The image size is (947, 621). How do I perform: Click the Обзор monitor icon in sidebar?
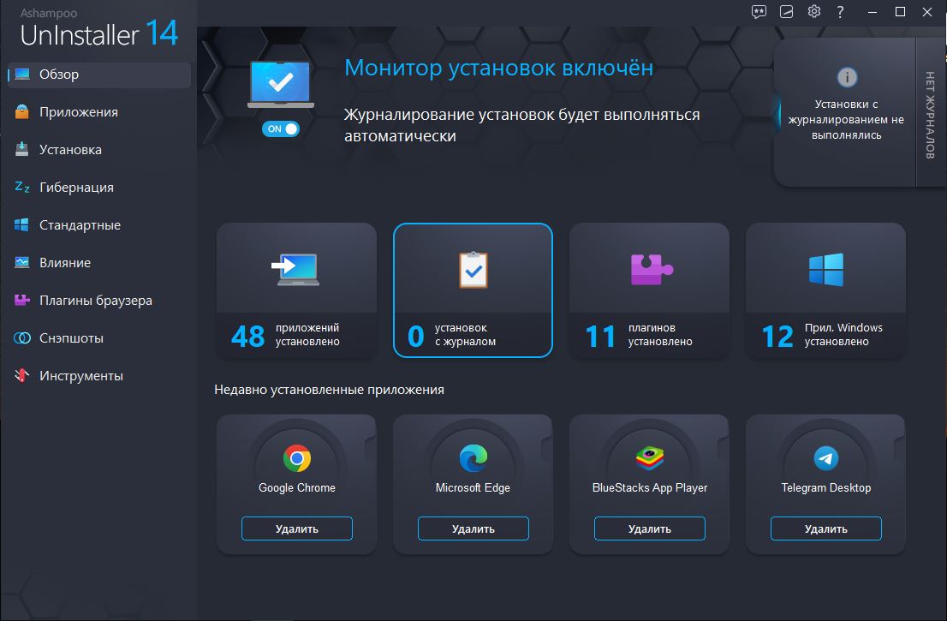tap(22, 75)
